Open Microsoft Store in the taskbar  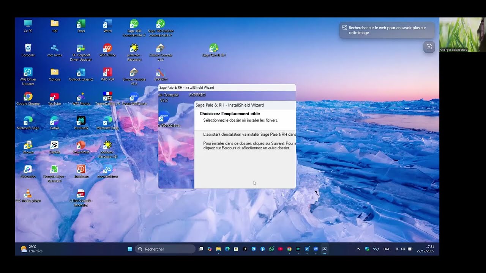236,249
